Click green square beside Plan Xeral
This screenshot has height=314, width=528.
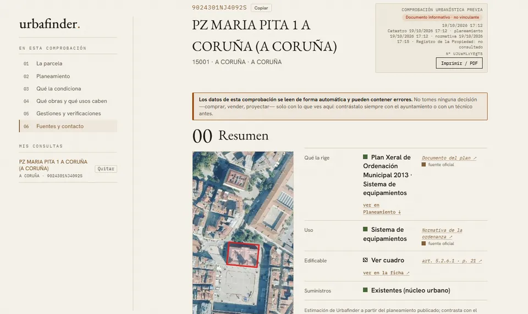point(365,157)
